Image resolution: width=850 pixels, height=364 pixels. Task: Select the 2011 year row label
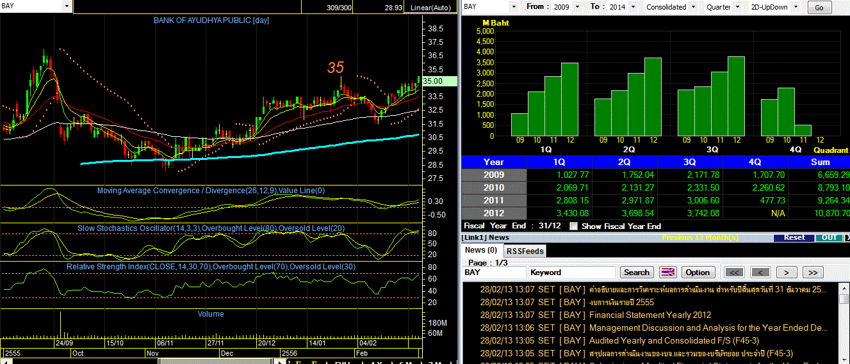click(x=493, y=200)
